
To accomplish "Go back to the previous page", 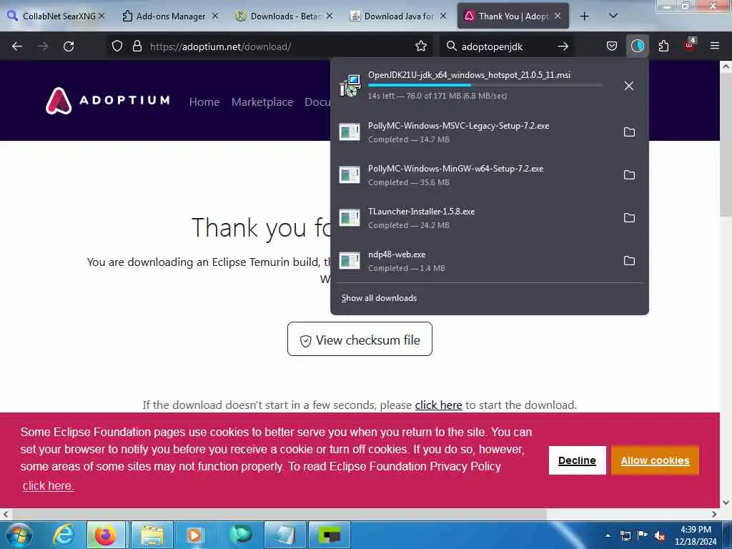I will pos(17,46).
